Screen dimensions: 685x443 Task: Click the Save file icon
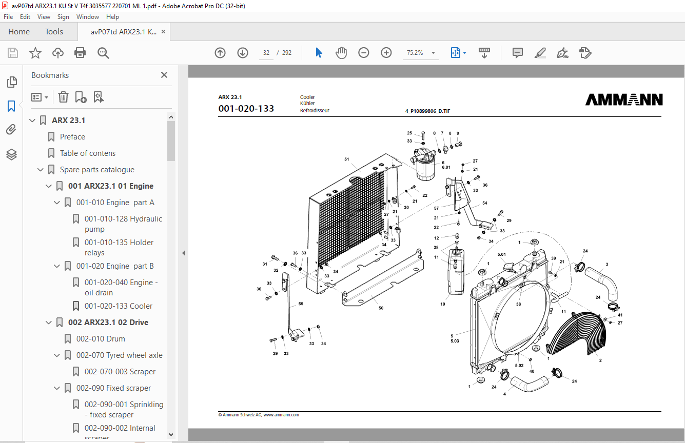[13, 53]
